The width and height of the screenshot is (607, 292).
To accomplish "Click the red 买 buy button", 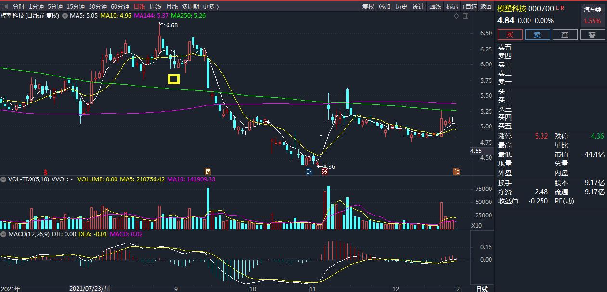I will click(510, 35).
